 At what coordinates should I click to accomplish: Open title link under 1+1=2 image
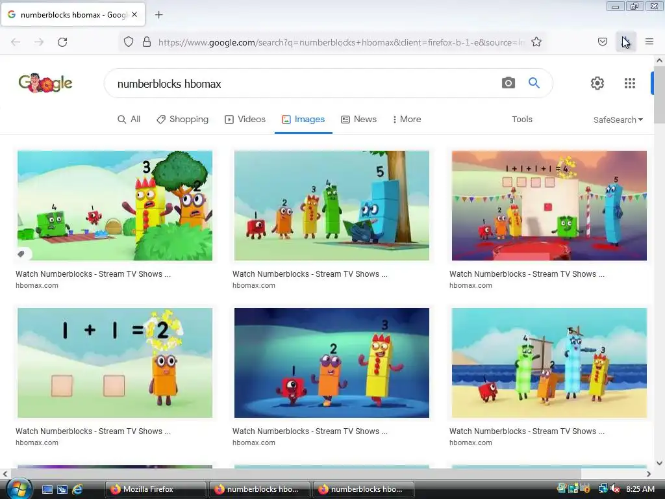click(94, 431)
